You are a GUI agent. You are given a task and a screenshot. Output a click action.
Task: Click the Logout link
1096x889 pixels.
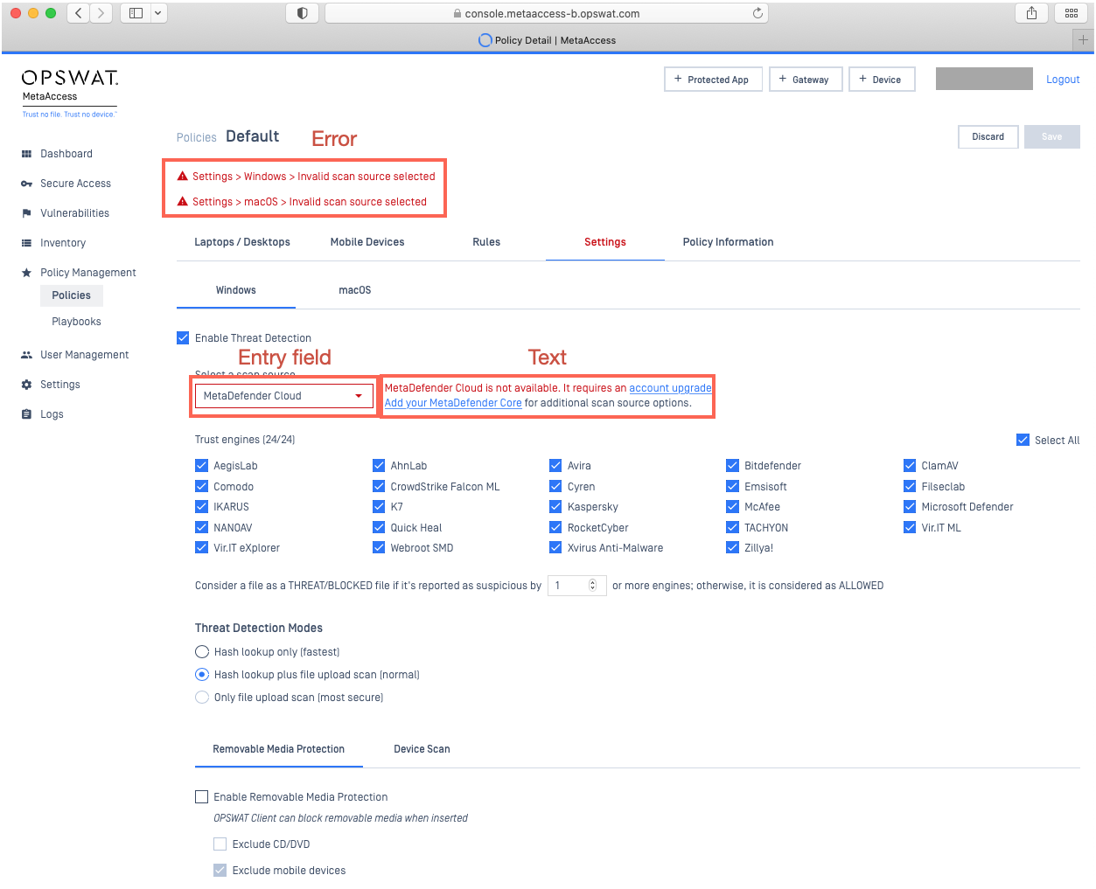pos(1063,80)
